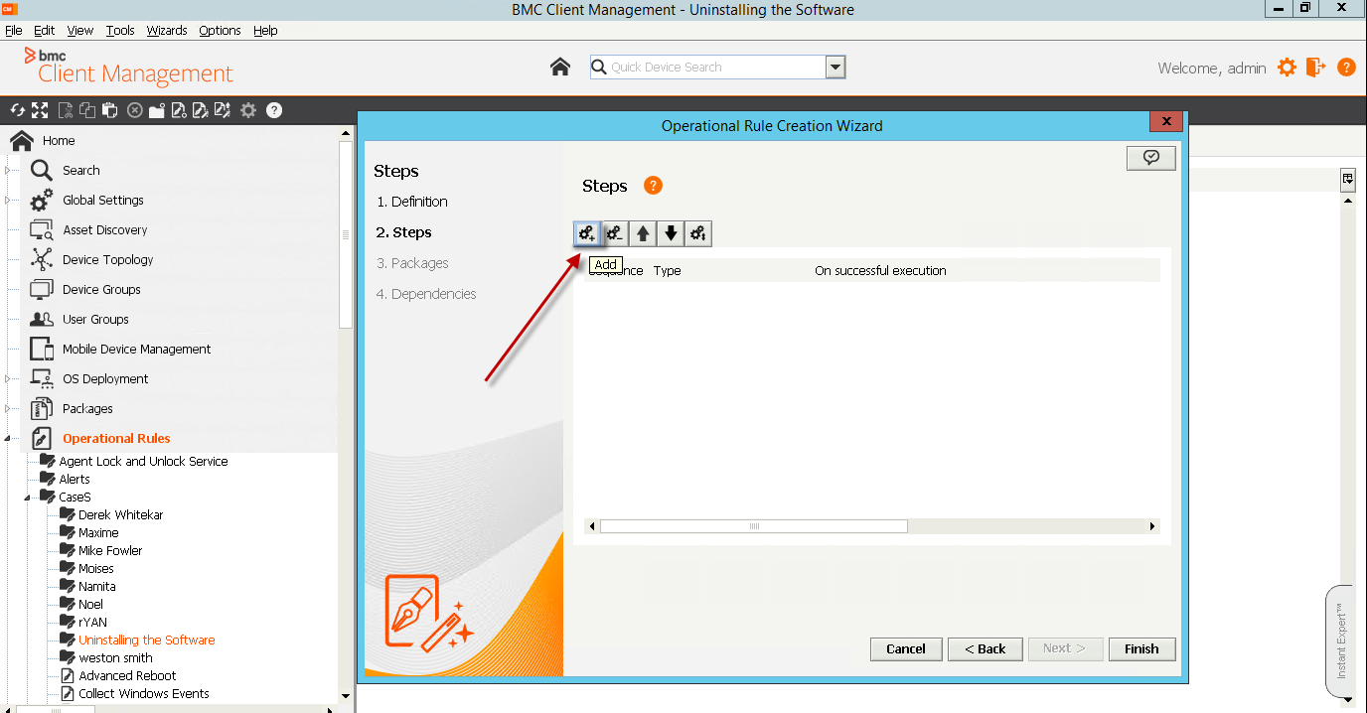Expand the Global Settings tree node
The height and width of the screenshot is (713, 1367).
[8, 200]
